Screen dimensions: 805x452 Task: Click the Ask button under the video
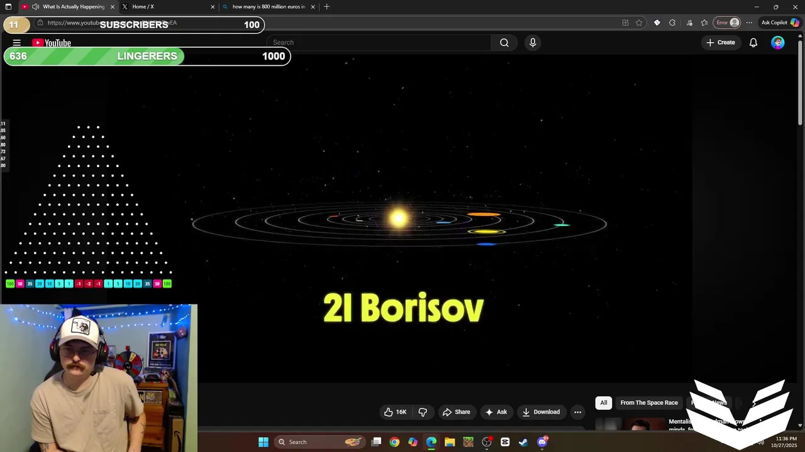pos(496,412)
